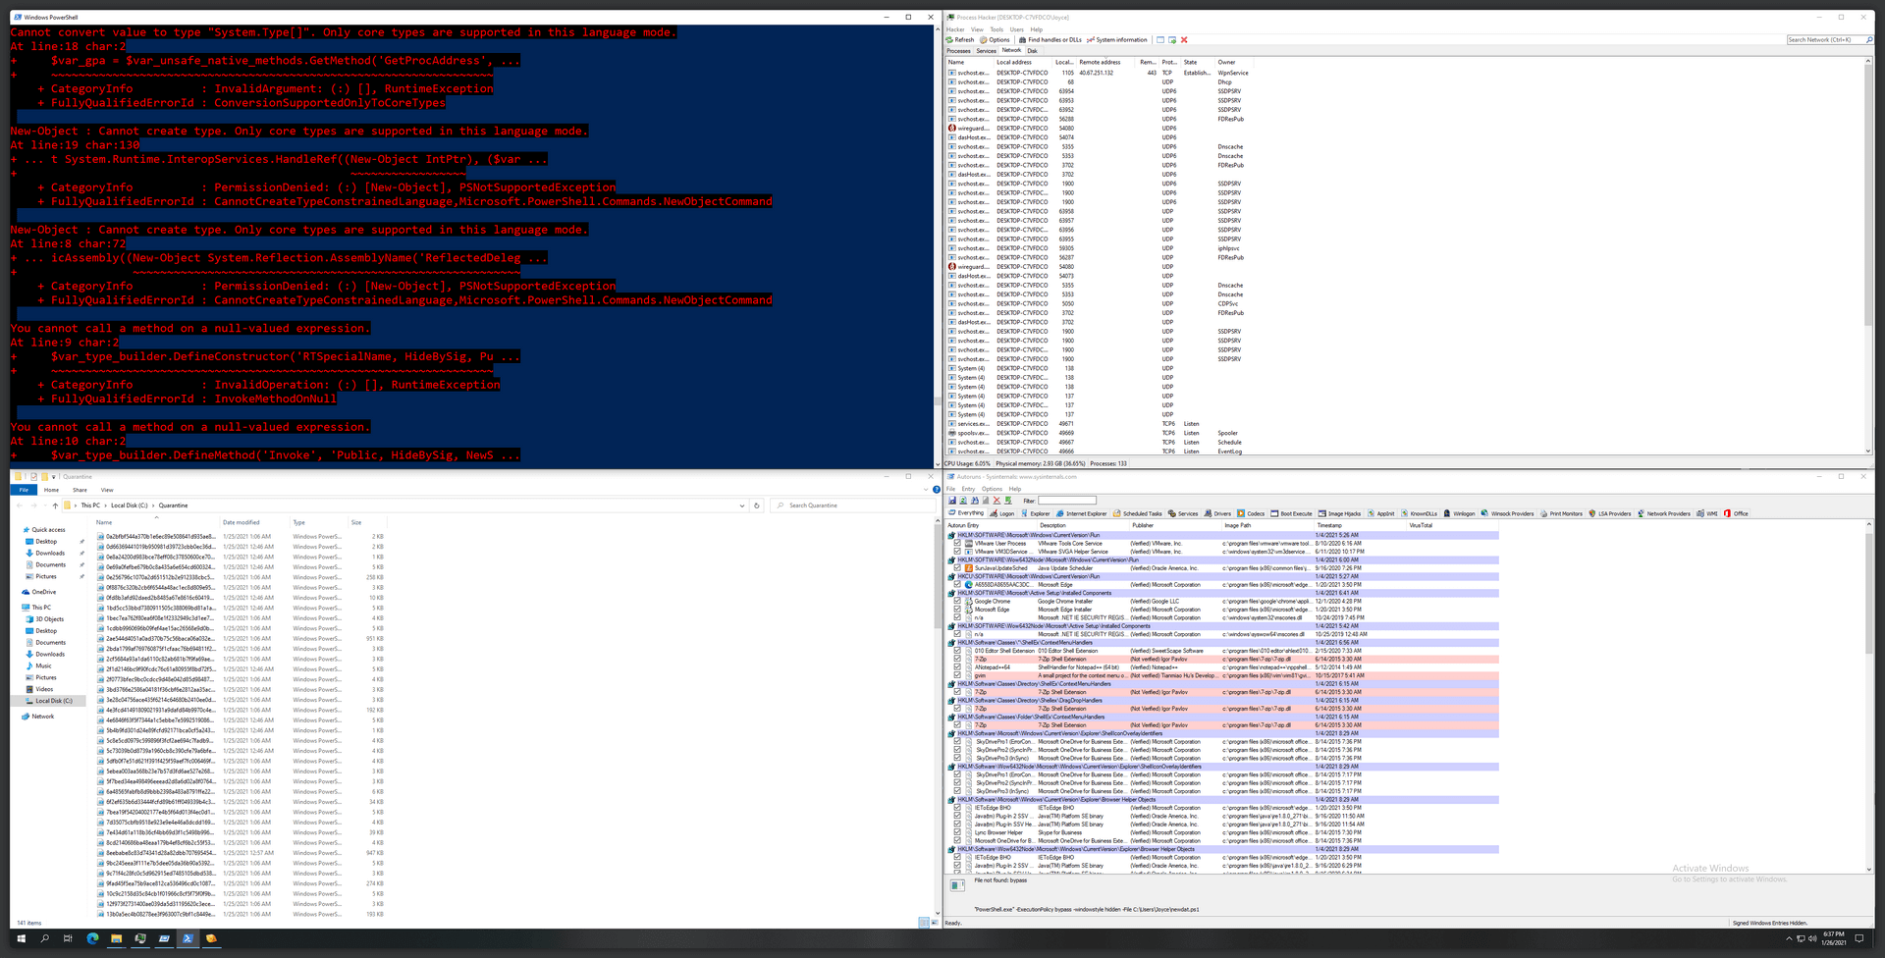This screenshot has height=958, width=1885.
Task: Click the Autoruns refresh icon
Action: 963,501
